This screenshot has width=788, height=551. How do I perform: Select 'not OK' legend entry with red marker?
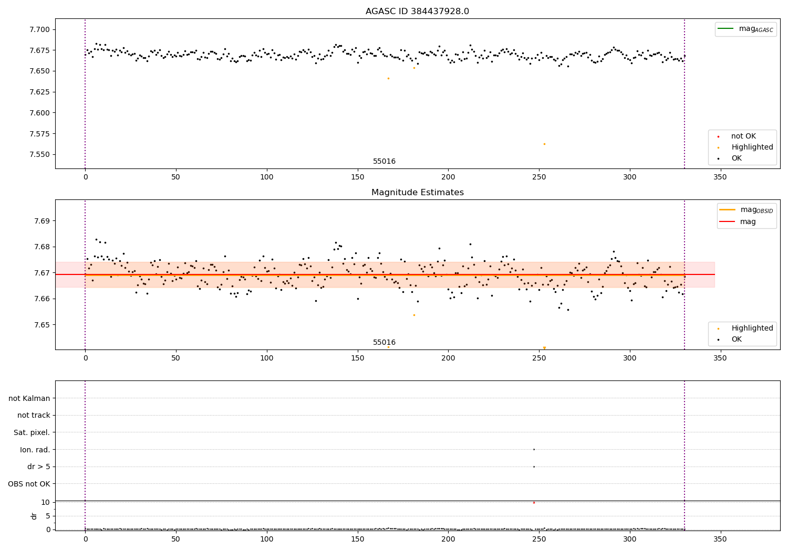pyautogui.click(x=737, y=136)
